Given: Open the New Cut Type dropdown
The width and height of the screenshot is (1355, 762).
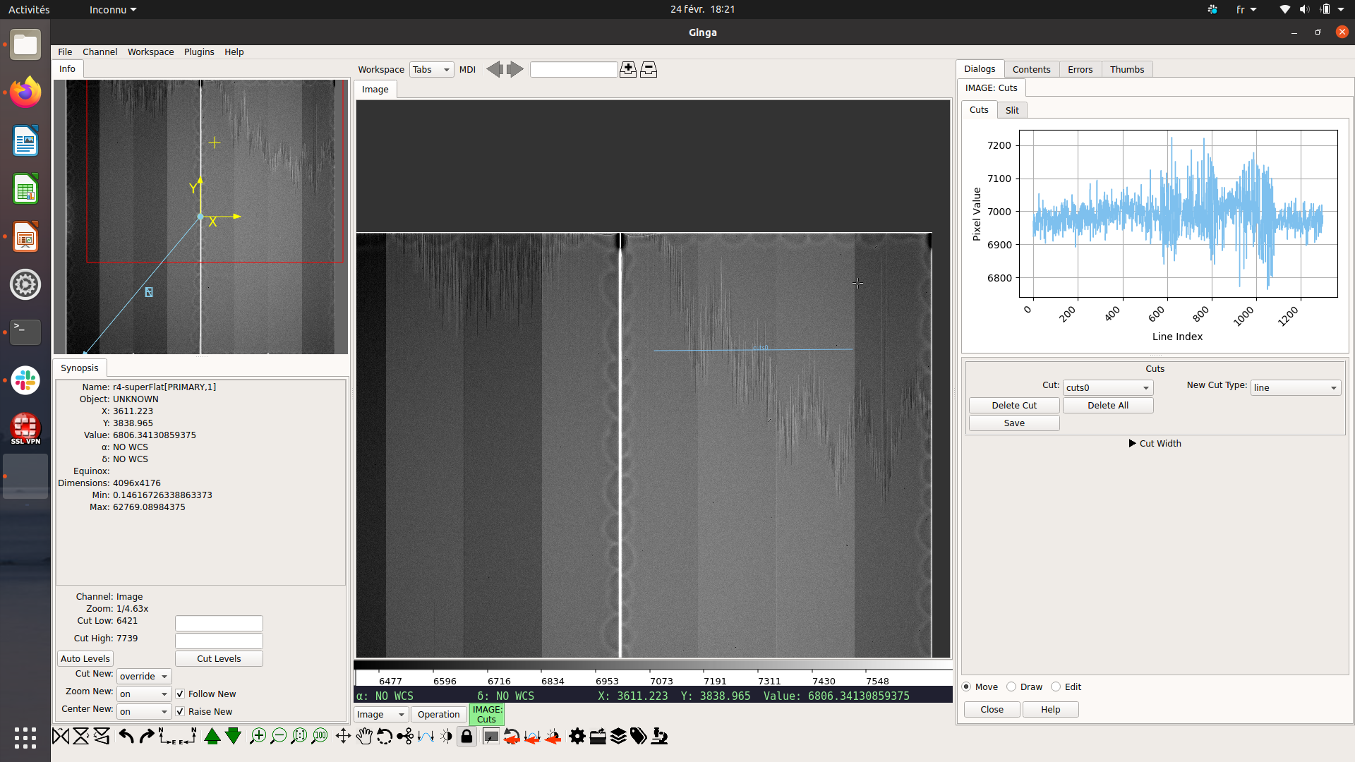Looking at the screenshot, I should click(x=1295, y=388).
